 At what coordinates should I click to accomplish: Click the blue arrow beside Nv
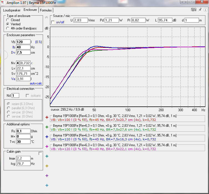point(32,63)
